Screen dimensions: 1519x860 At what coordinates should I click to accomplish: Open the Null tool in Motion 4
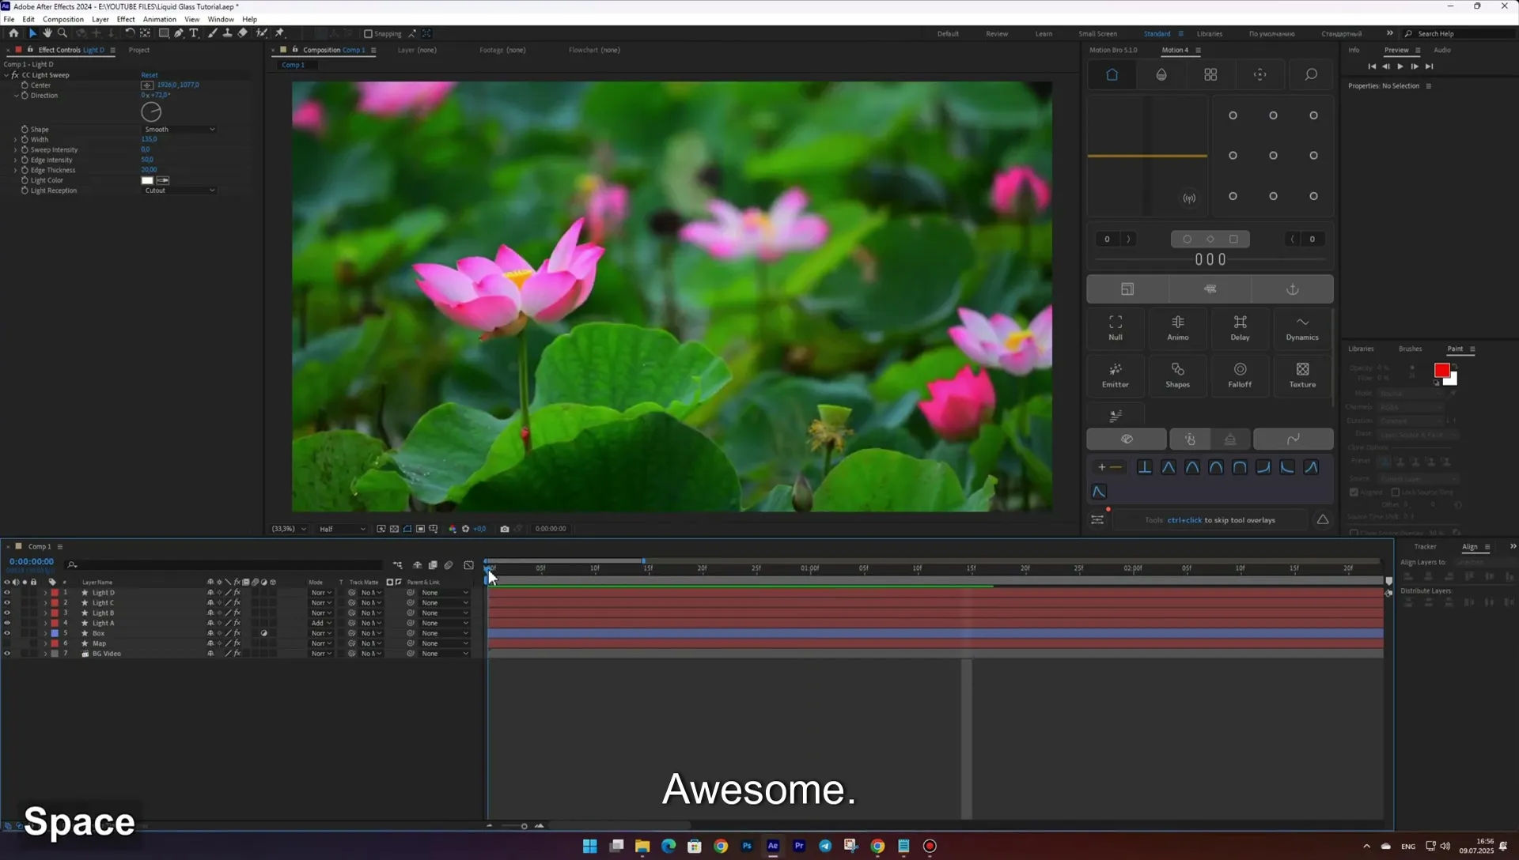pyautogui.click(x=1116, y=328)
